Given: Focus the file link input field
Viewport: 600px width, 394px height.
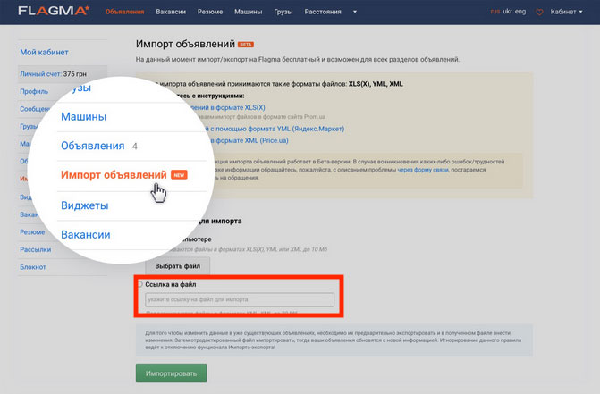Looking at the screenshot, I should pyautogui.click(x=240, y=299).
